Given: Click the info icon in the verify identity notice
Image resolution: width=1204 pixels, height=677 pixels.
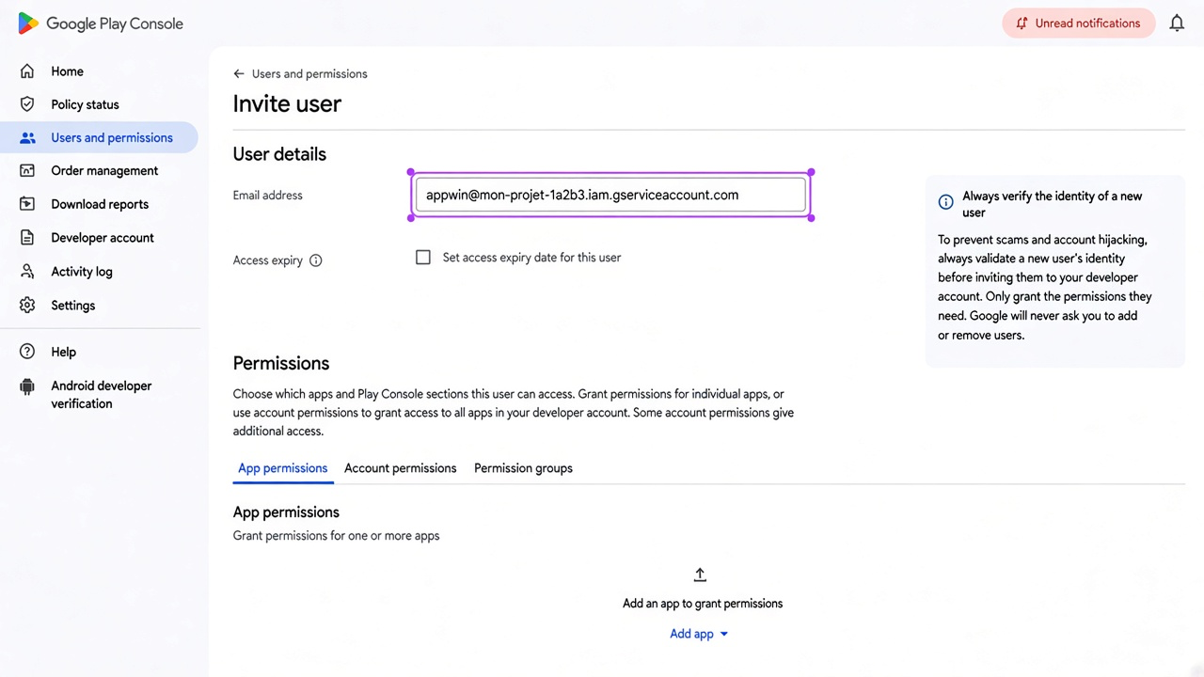Looking at the screenshot, I should click(x=946, y=202).
